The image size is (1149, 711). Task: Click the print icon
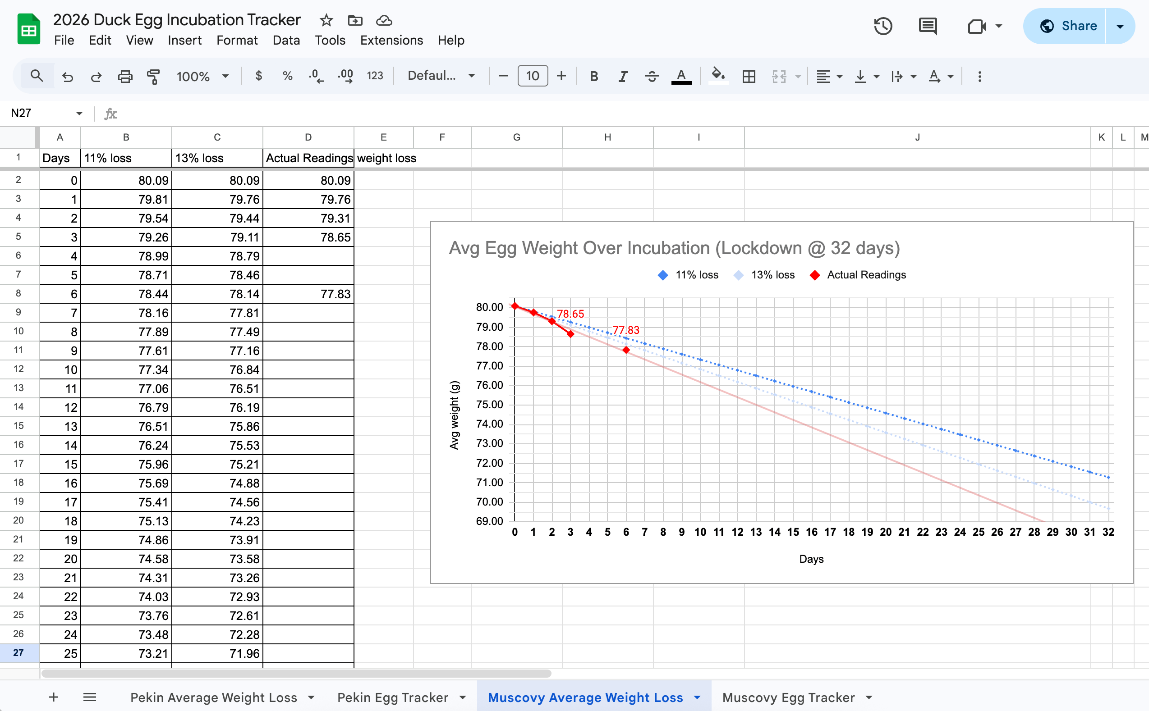[x=125, y=76]
